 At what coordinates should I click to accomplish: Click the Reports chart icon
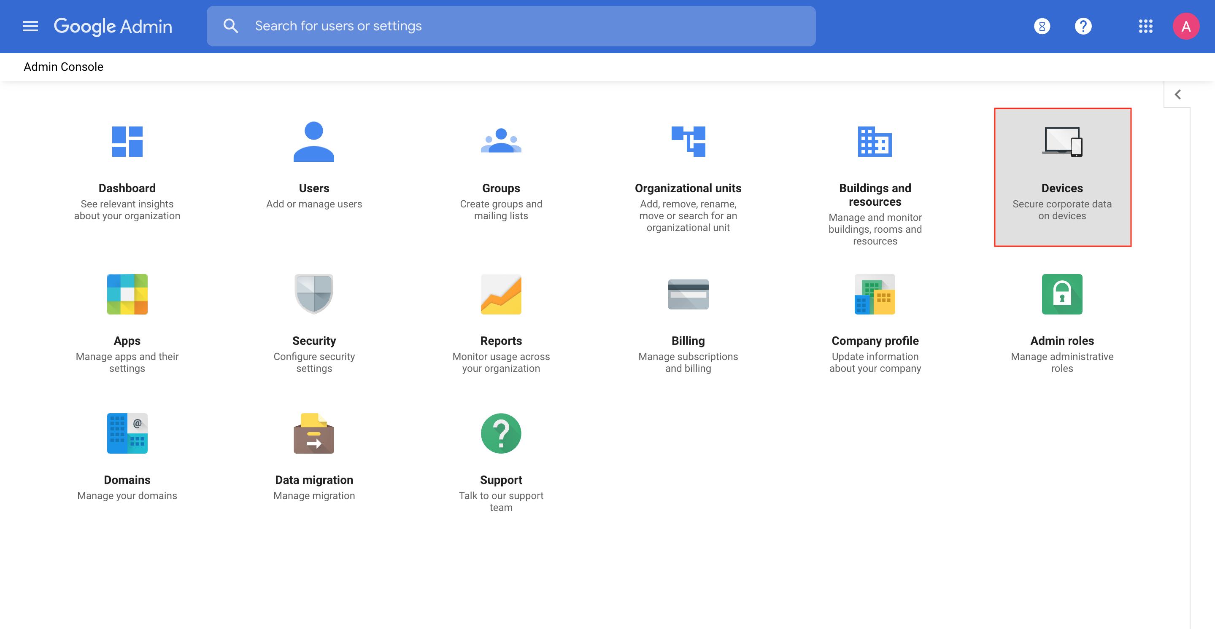coord(501,294)
